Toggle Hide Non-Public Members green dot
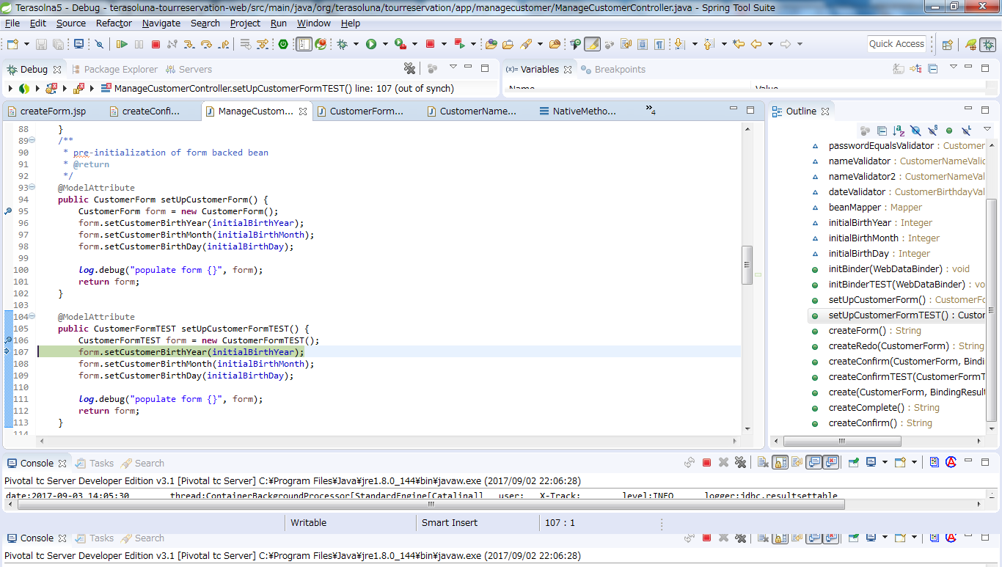The width and height of the screenshot is (1002, 567). point(949,131)
